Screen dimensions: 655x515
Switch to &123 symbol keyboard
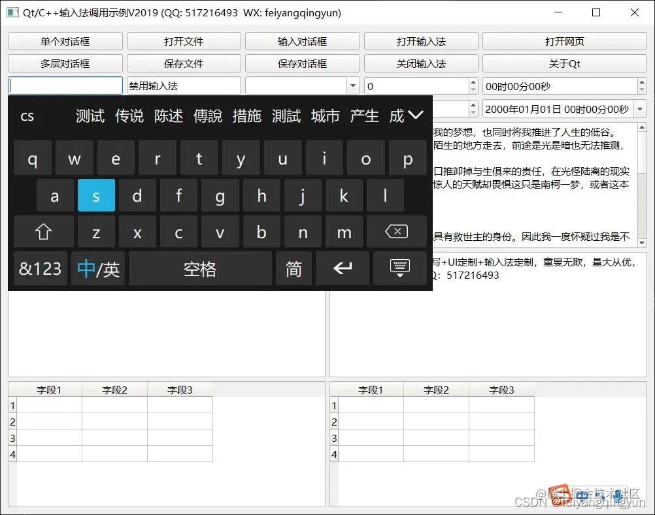[41, 268]
